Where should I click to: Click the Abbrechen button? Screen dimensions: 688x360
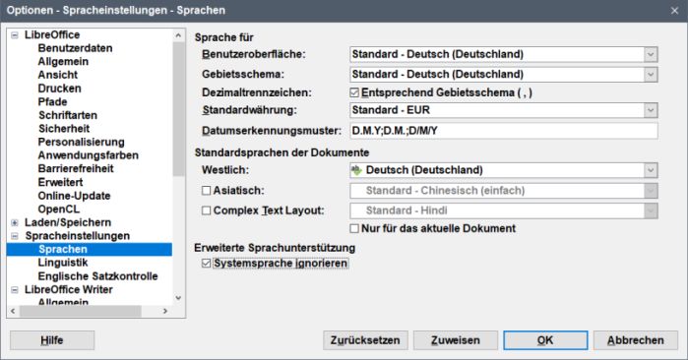(x=636, y=340)
